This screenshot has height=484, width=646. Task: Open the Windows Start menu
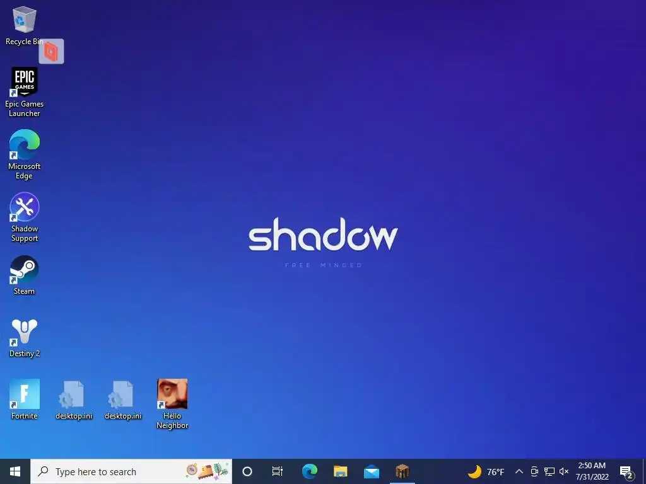tap(15, 471)
